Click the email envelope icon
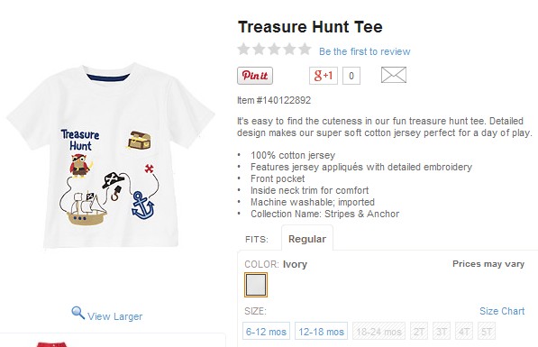 coord(394,75)
